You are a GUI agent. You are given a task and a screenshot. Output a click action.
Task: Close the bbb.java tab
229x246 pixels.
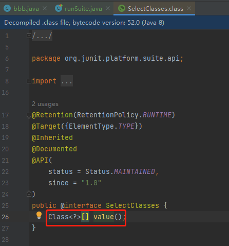coord(45,8)
